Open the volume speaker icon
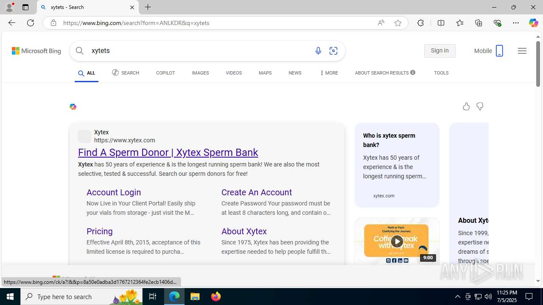 488,297
